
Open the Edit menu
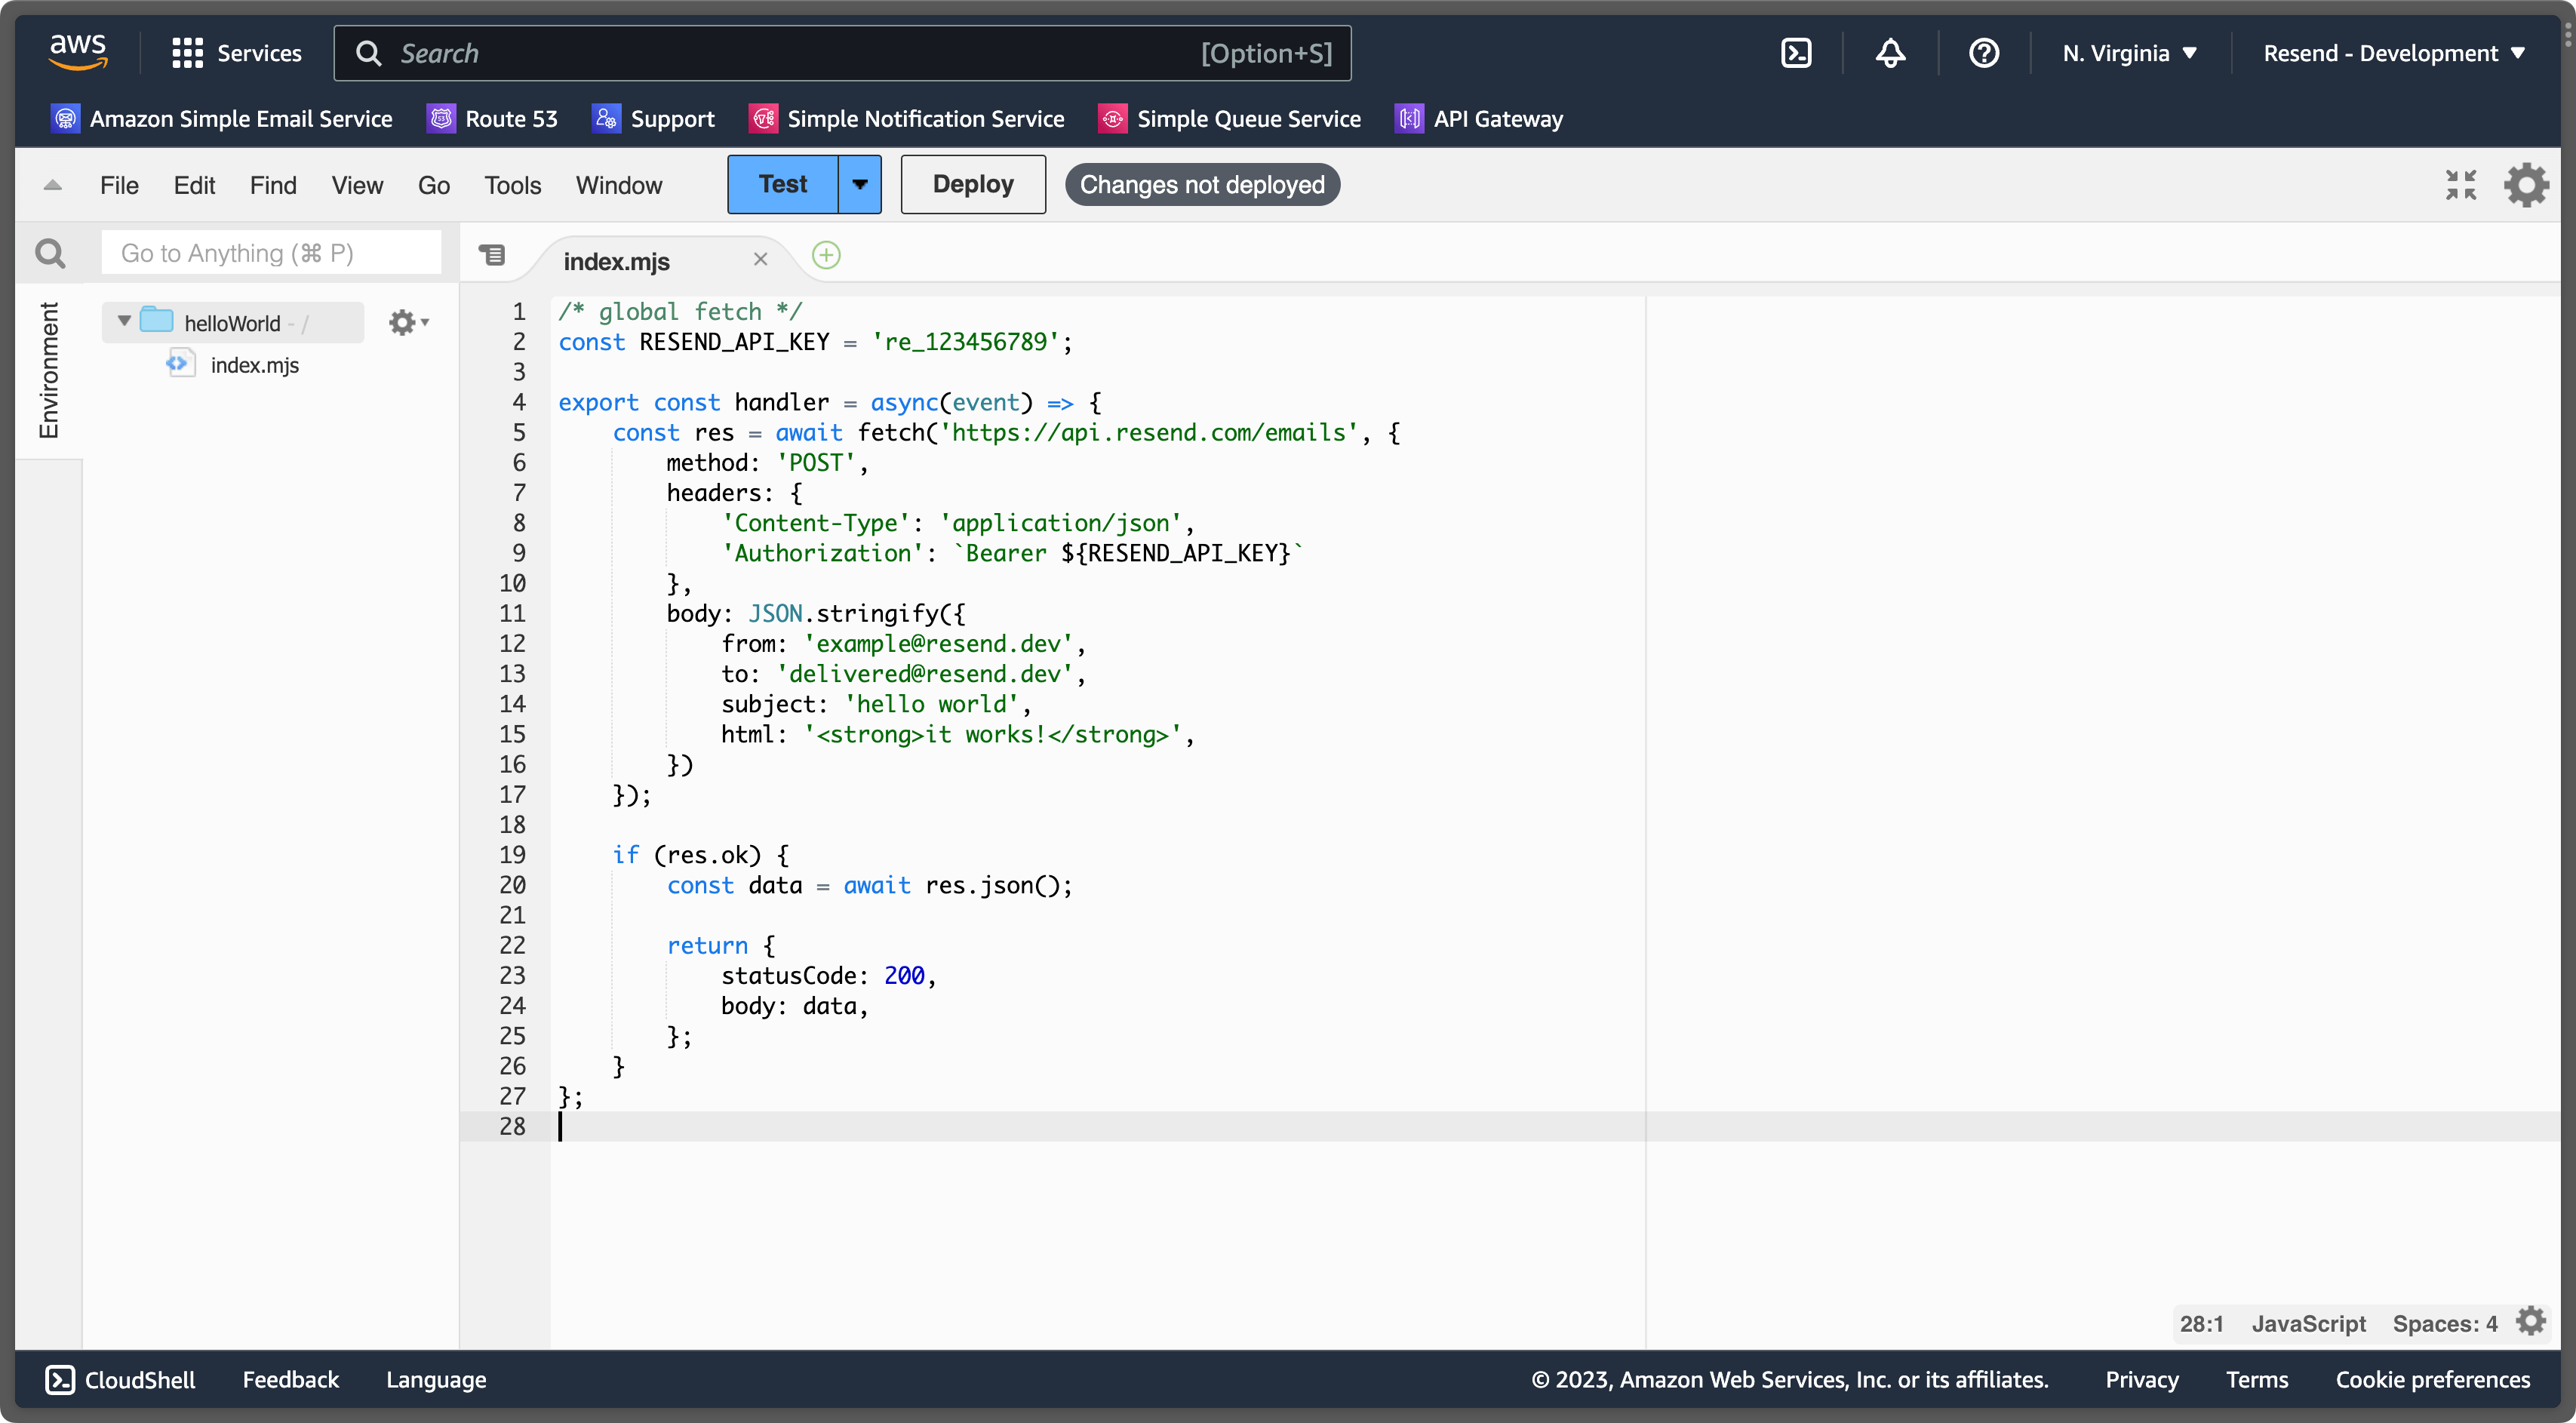tap(194, 185)
